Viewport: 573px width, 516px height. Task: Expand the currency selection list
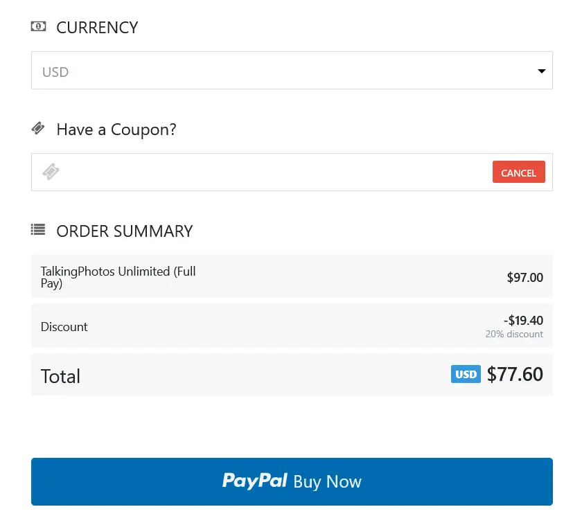[x=291, y=71]
